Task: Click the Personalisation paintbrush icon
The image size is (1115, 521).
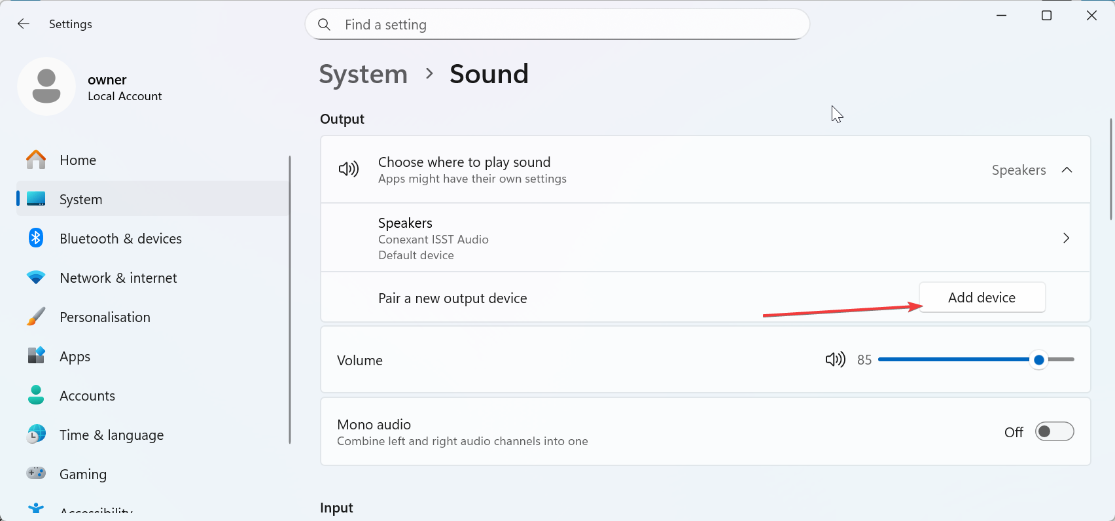Action: pyautogui.click(x=36, y=317)
